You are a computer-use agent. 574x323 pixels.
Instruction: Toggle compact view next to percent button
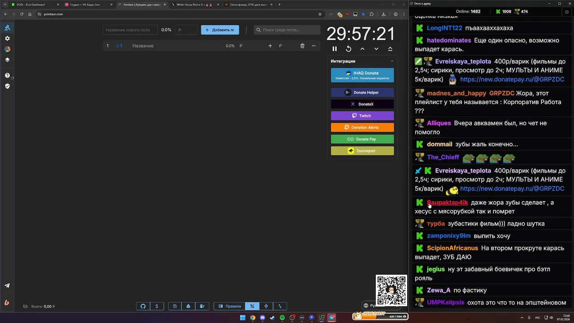[x=266, y=306]
